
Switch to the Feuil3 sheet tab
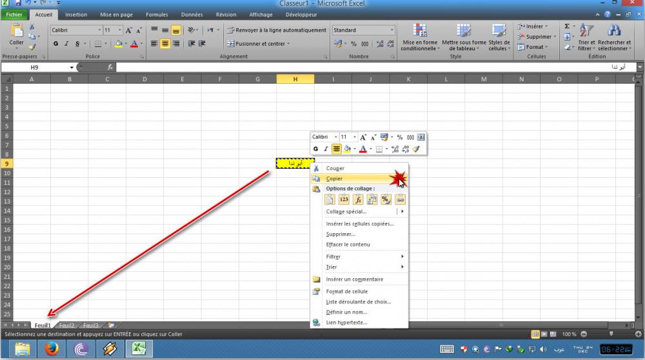(91, 325)
